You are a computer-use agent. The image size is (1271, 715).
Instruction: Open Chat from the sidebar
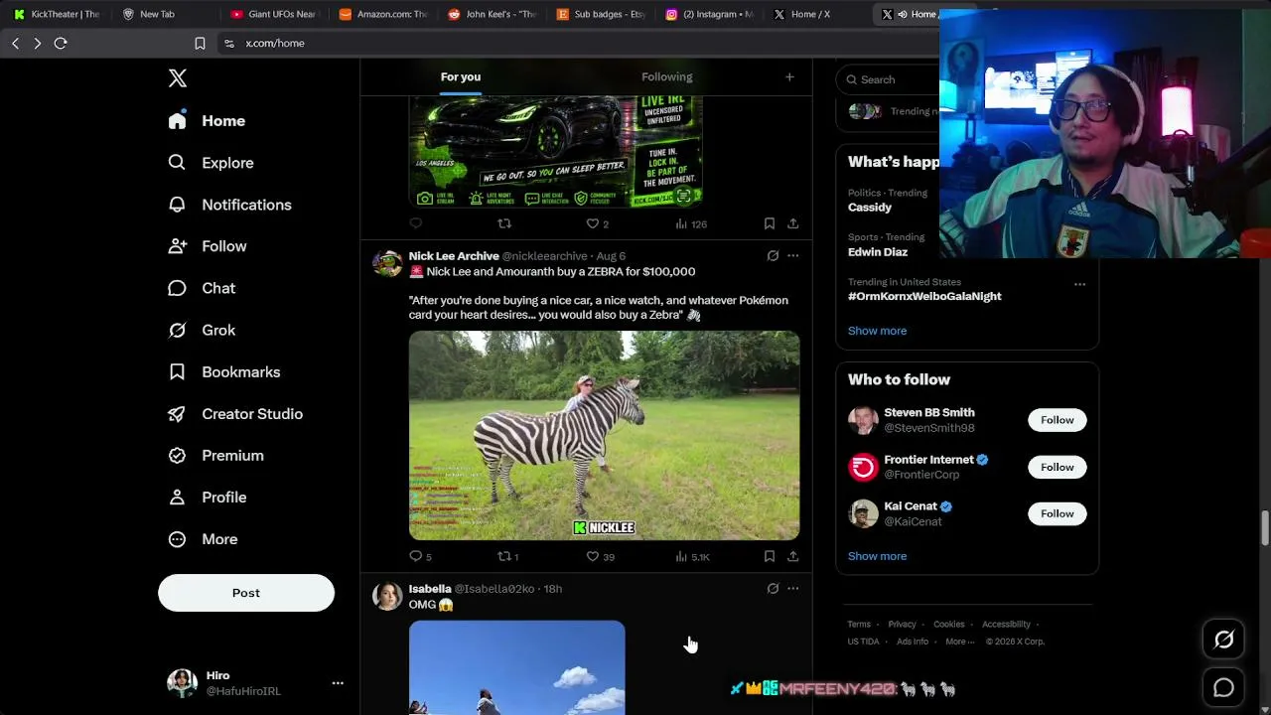coord(203,288)
